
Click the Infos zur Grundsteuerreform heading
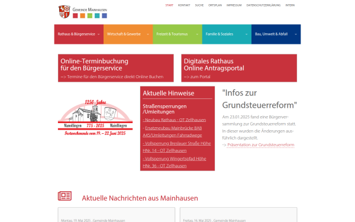click(x=260, y=99)
